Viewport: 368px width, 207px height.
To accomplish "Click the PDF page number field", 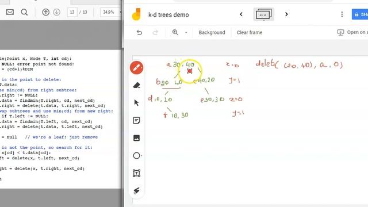I will click(72, 12).
